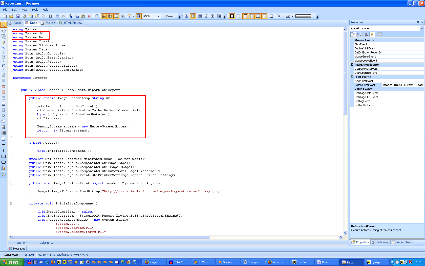The width and height of the screenshot is (425, 266).
Task: Toggle the Left Border button
Action: 251,16
